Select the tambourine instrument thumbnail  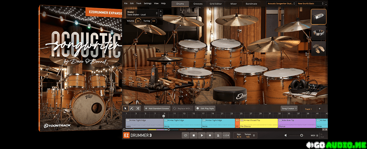(x=319, y=33)
